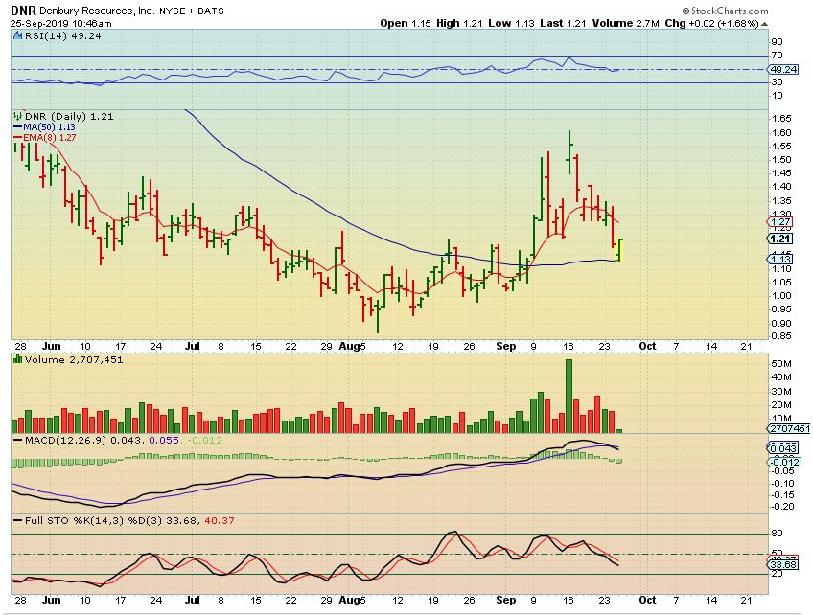Click the bold 1.21 last-price tag

pos(780,239)
